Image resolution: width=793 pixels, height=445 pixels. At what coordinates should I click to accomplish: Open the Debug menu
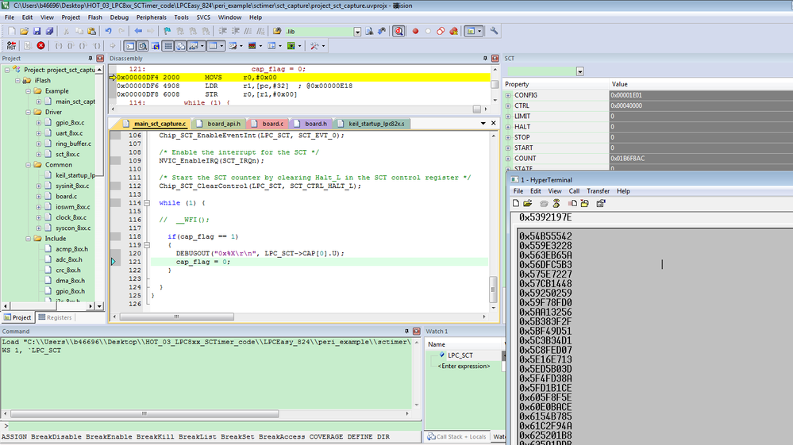tap(119, 17)
